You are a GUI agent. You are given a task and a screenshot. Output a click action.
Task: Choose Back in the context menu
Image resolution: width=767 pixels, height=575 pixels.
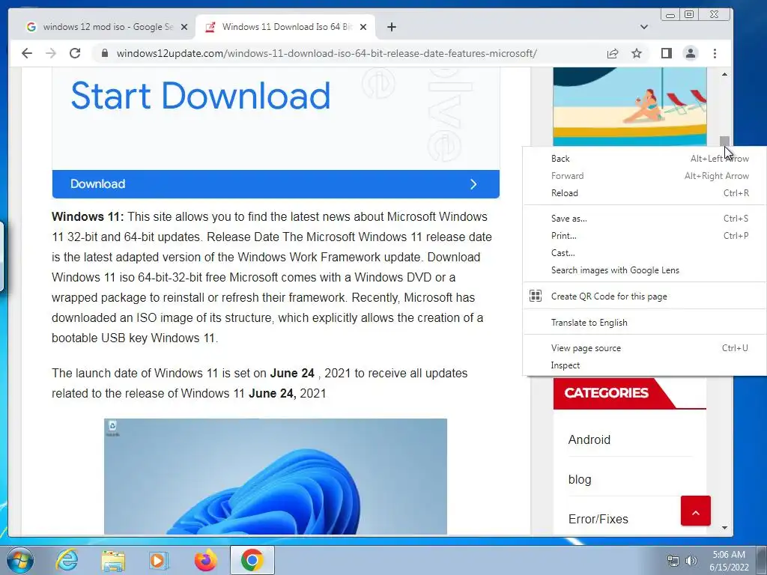pos(645,159)
